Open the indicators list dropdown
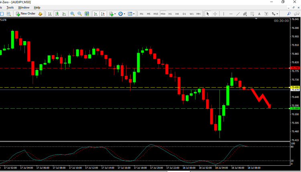The width and height of the screenshot is (301, 172). (112, 14)
